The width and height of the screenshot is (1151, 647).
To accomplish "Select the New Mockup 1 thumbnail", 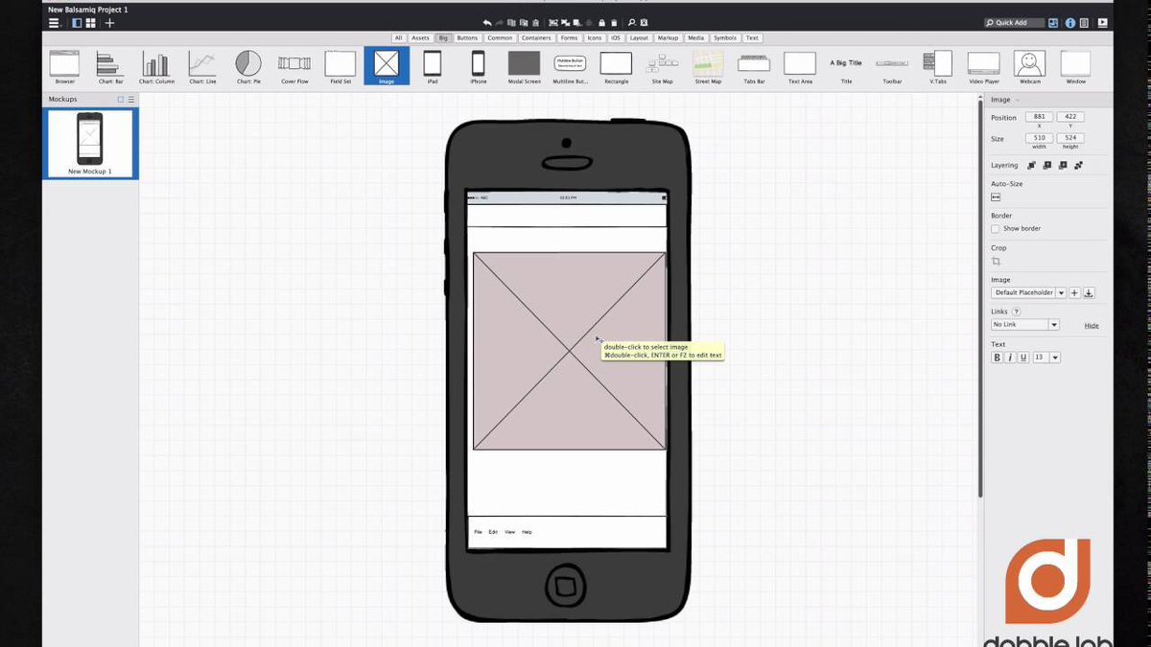I will pyautogui.click(x=89, y=143).
